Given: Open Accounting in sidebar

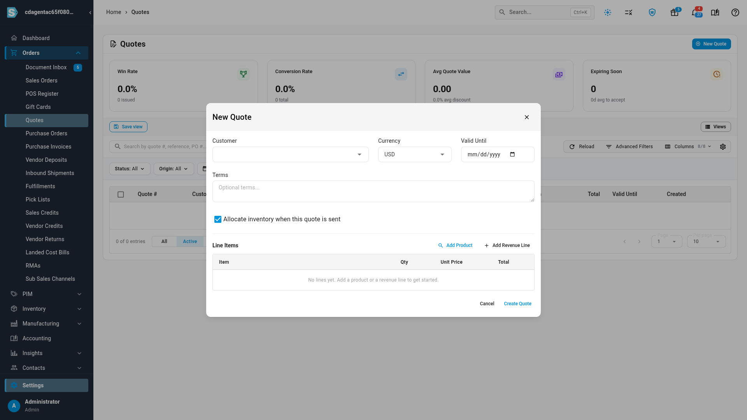Looking at the screenshot, I should pos(47,338).
